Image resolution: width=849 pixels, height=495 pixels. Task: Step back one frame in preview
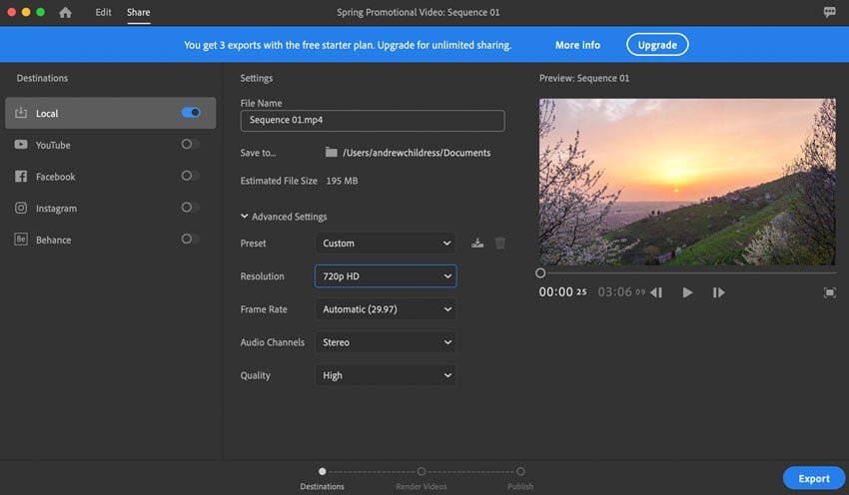(x=656, y=292)
